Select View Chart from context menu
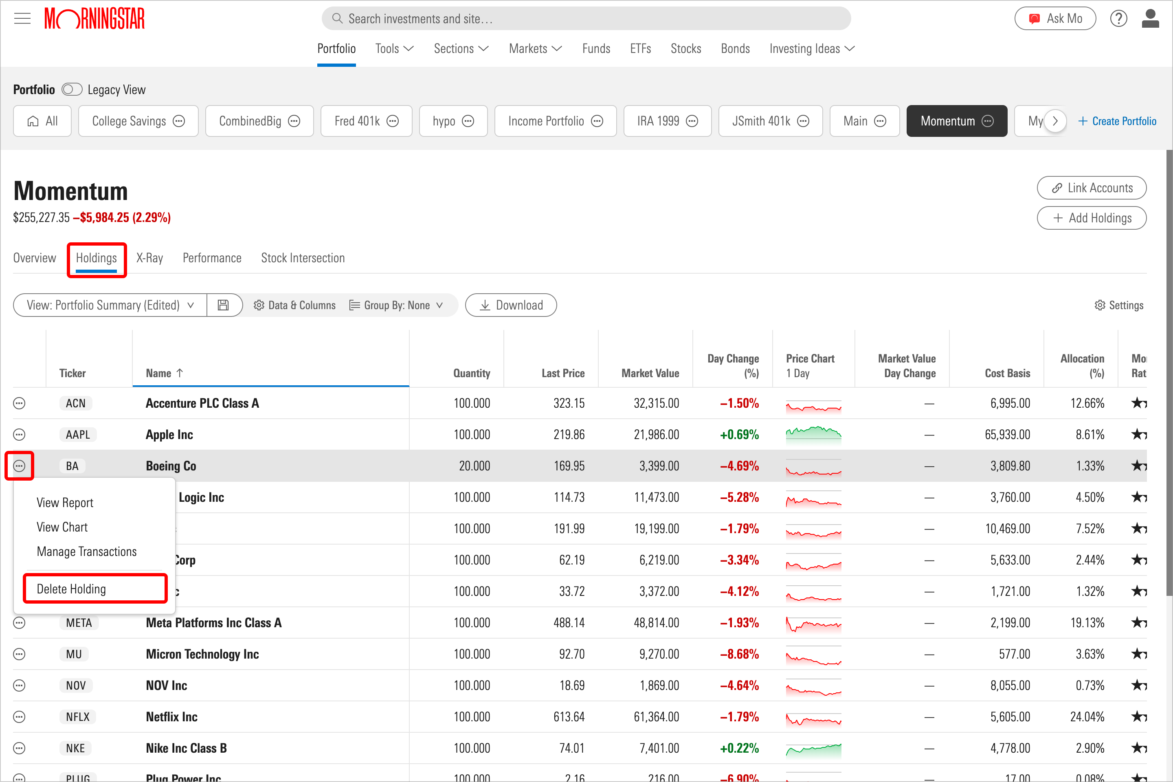 click(62, 527)
